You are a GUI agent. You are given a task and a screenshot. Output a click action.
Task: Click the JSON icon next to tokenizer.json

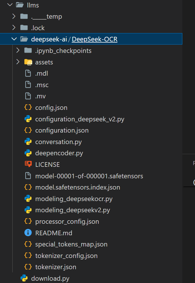28,267
